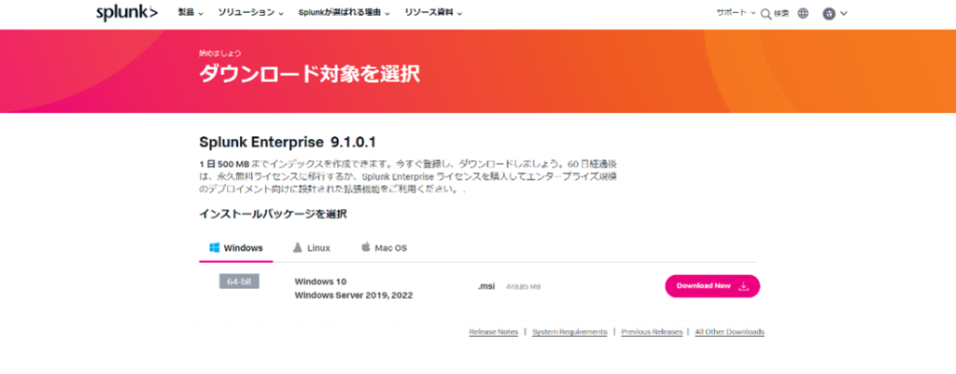The width and height of the screenshot is (956, 374).
Task: Select the Windows logo icon tab
Action: pyautogui.click(x=214, y=248)
